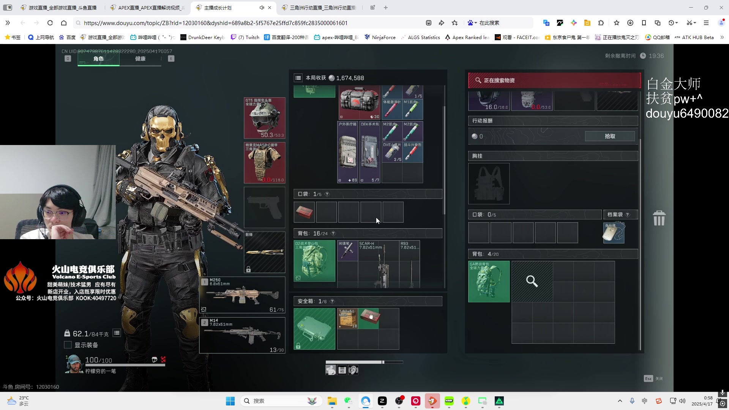
Task: Click the D2战术登山包 backpack item
Action: coord(314,261)
